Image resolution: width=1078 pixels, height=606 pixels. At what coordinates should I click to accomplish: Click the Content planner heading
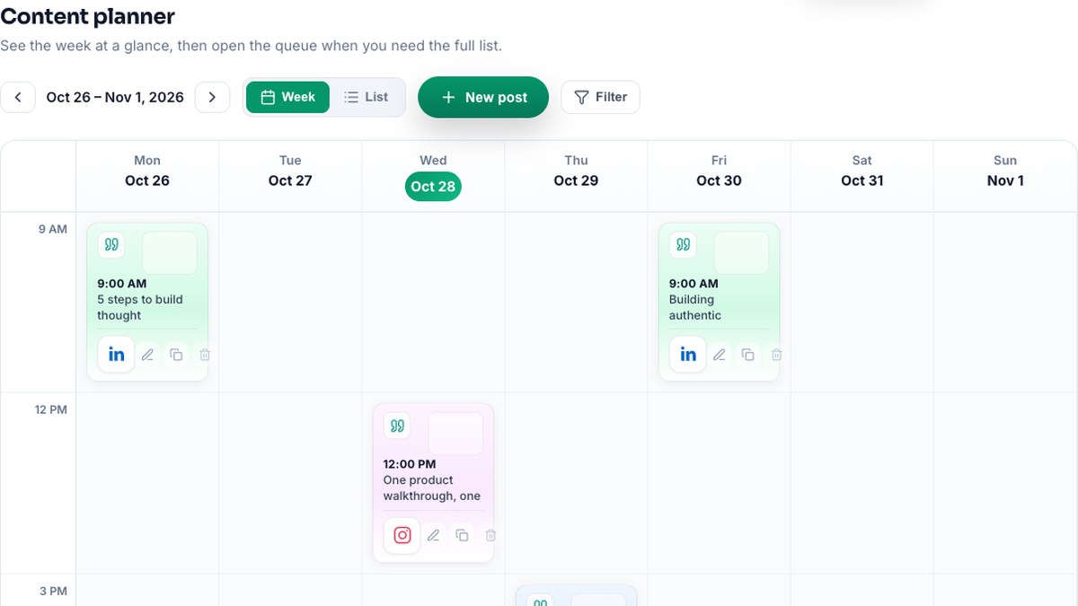click(88, 16)
